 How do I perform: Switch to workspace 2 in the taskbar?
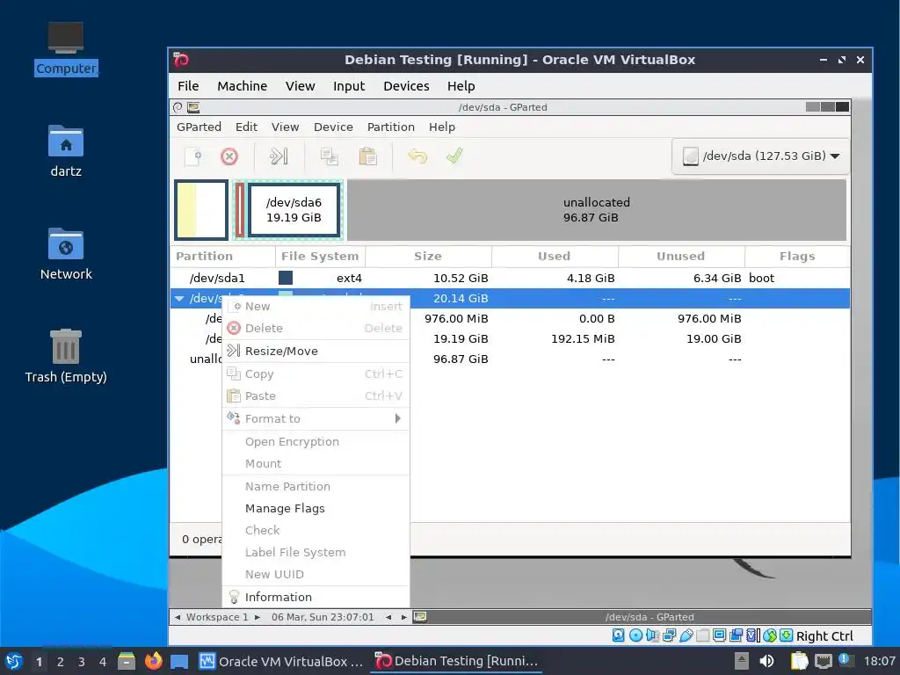(61, 662)
